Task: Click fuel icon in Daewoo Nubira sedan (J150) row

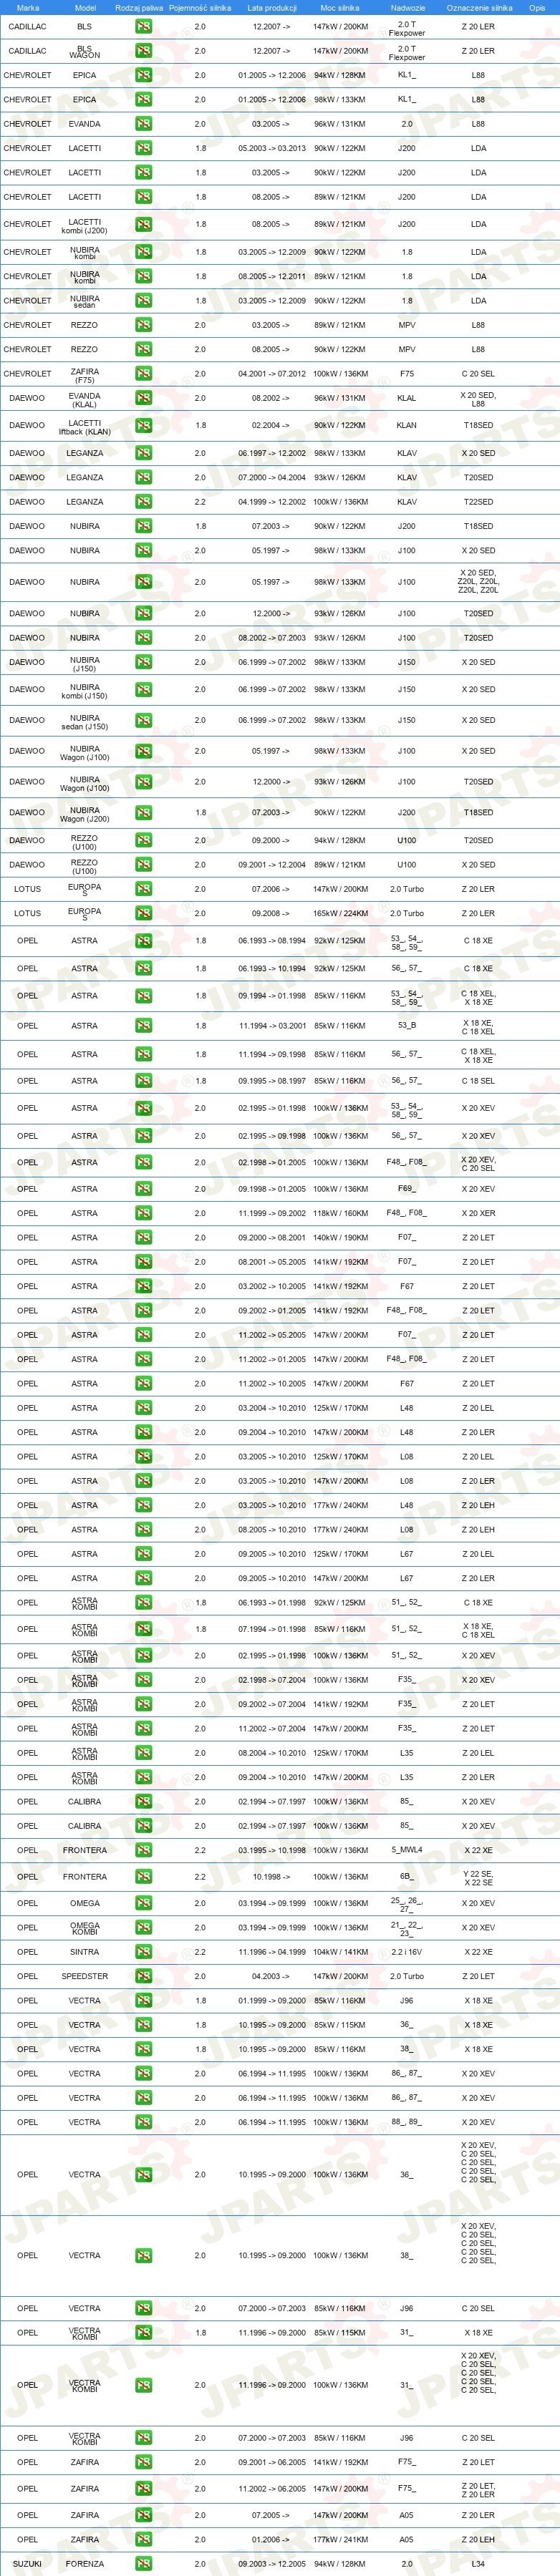Action: point(144,720)
